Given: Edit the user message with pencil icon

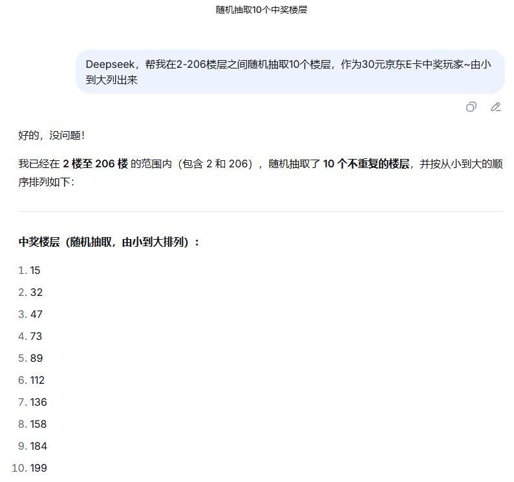Looking at the screenshot, I should (x=496, y=107).
